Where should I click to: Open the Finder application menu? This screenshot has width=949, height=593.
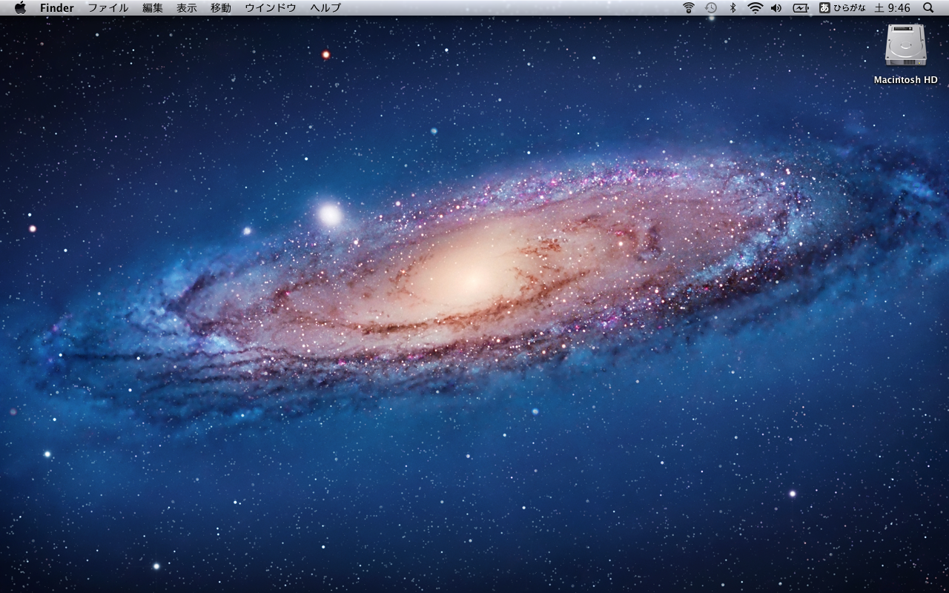coord(57,7)
